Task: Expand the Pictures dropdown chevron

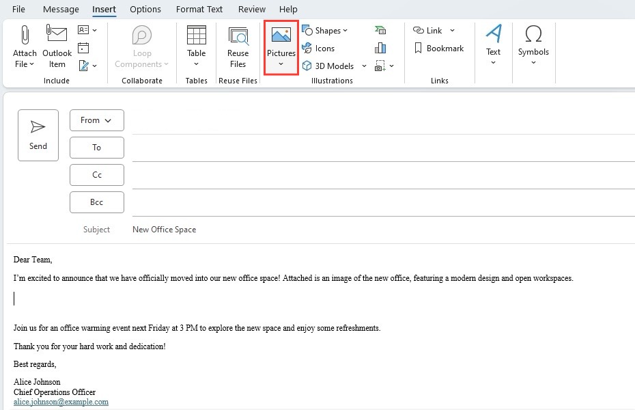Action: [x=281, y=64]
